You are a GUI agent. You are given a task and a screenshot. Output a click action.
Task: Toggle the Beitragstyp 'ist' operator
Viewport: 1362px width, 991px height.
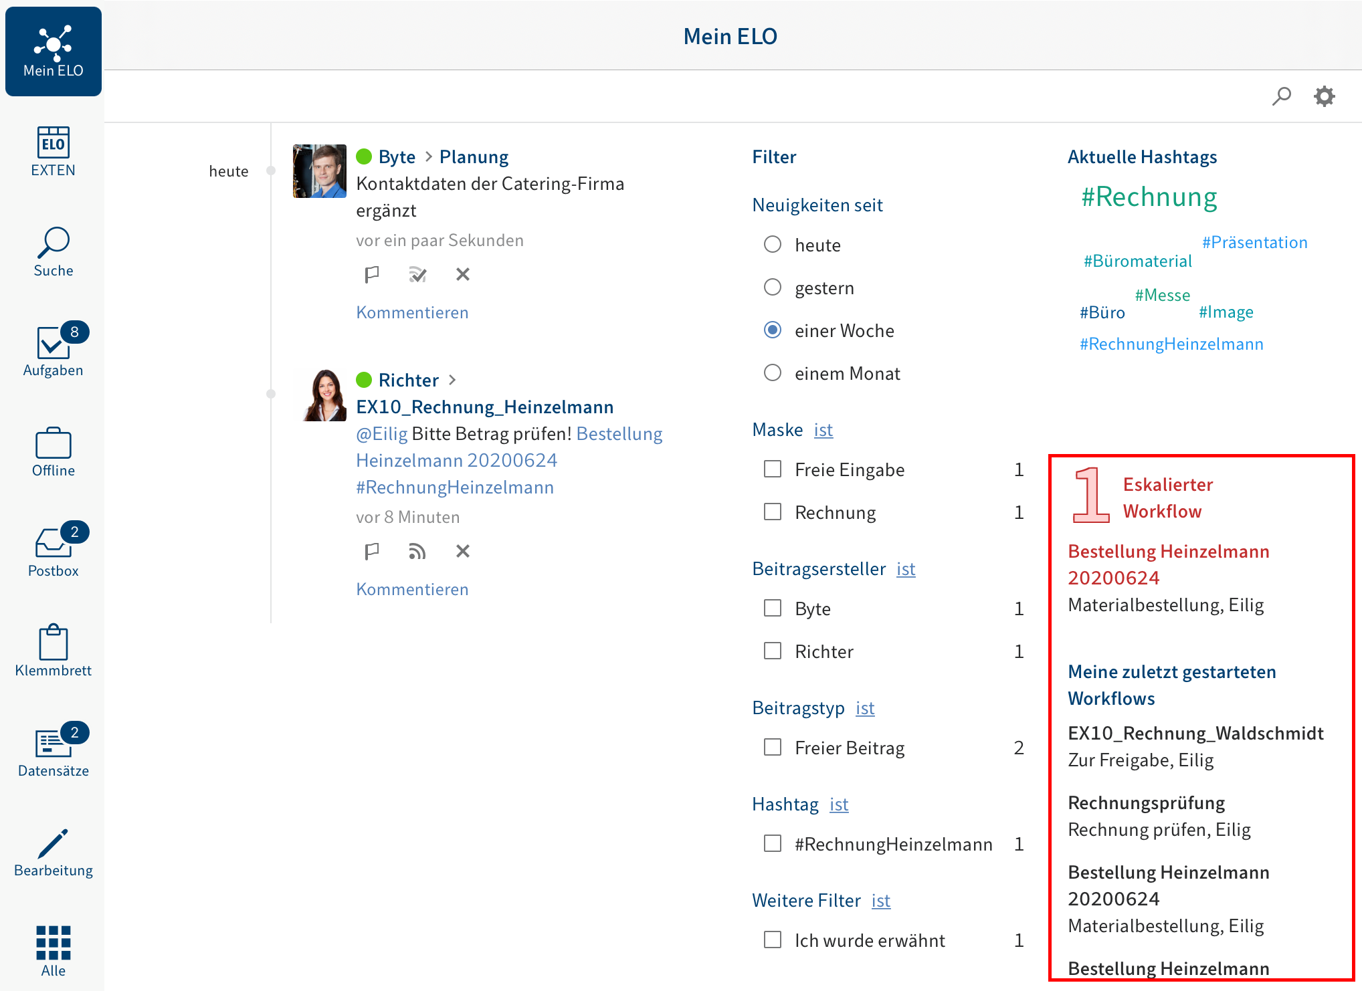point(865,708)
